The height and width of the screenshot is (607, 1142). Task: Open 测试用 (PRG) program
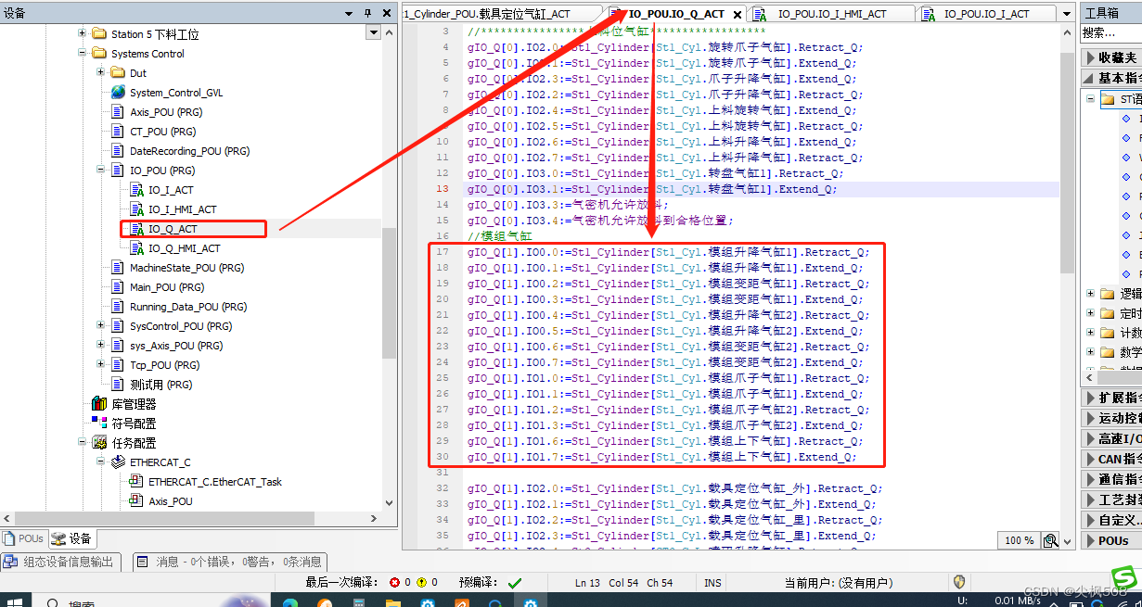(x=160, y=385)
